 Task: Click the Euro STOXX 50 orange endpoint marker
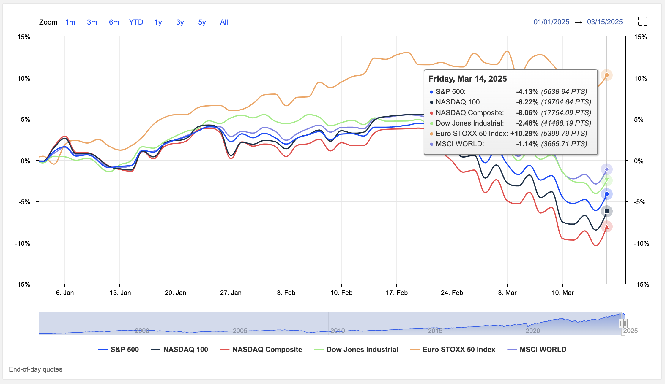point(607,75)
